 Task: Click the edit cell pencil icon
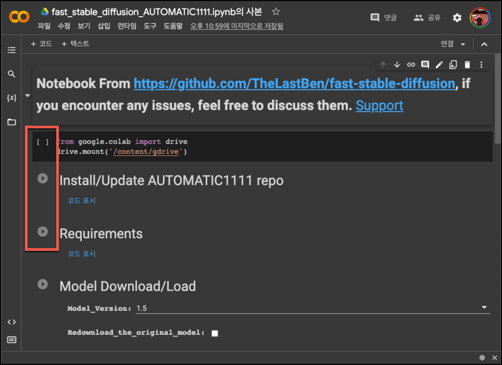click(439, 64)
